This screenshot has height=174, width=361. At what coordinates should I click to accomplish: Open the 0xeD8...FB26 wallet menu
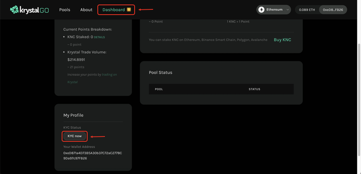(x=333, y=10)
